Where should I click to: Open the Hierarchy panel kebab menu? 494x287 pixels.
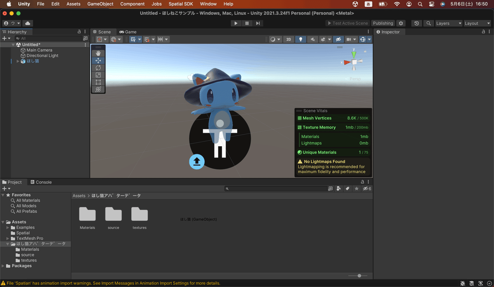point(86,32)
